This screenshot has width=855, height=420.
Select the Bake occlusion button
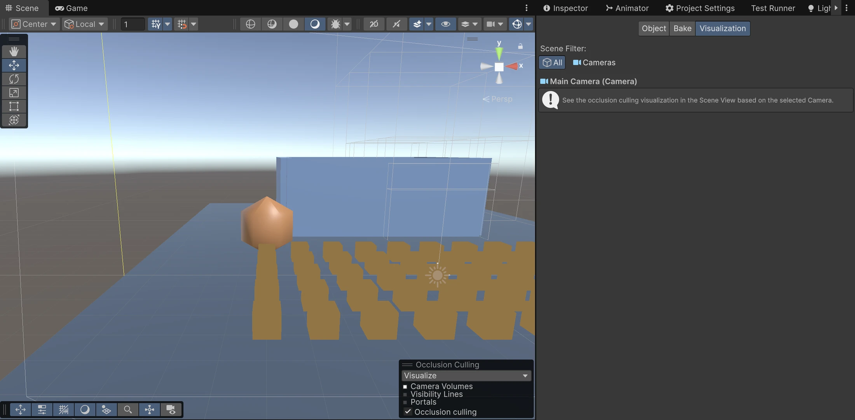pyautogui.click(x=682, y=28)
